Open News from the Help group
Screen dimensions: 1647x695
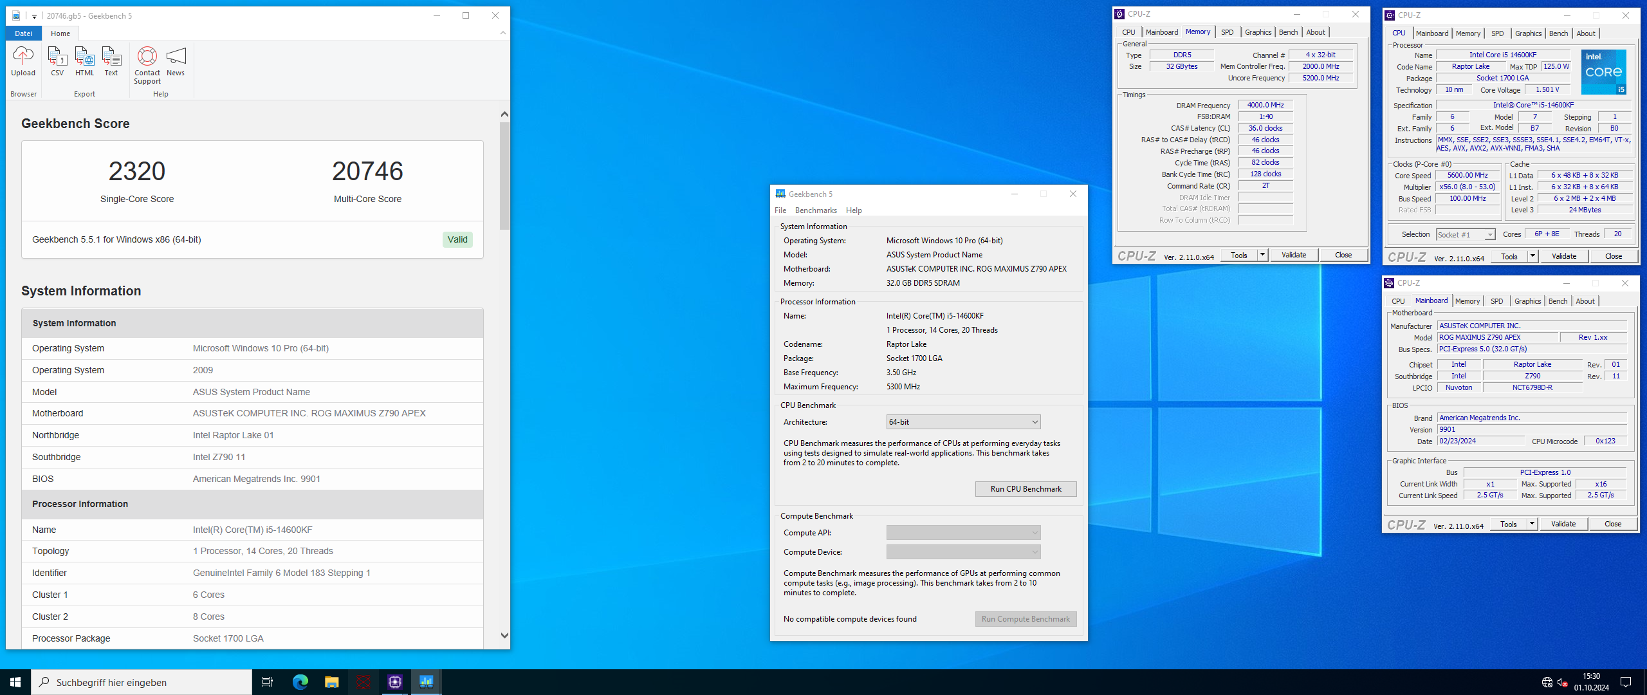click(x=176, y=62)
